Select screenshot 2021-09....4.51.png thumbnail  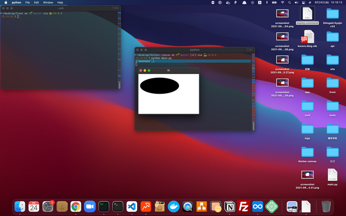tap(307, 175)
